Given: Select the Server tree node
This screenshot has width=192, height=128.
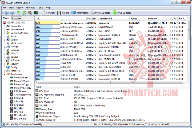Looking at the screenshot, I should [14, 36].
